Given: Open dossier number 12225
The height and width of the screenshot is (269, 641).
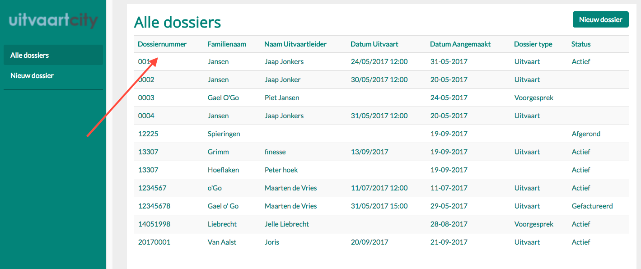Looking at the screenshot, I should tap(148, 134).
